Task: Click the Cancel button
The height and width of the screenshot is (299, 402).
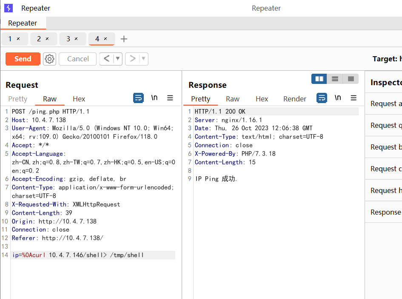Action: tap(78, 59)
